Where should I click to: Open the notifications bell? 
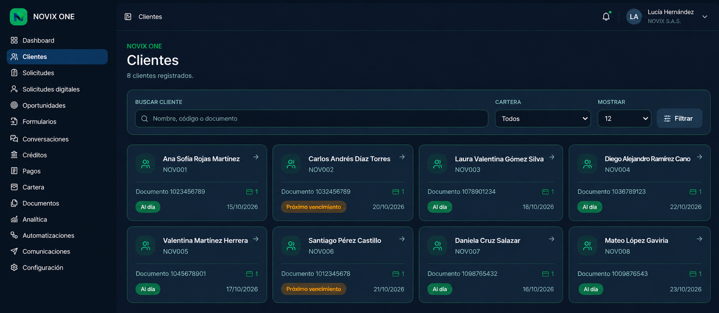(606, 17)
